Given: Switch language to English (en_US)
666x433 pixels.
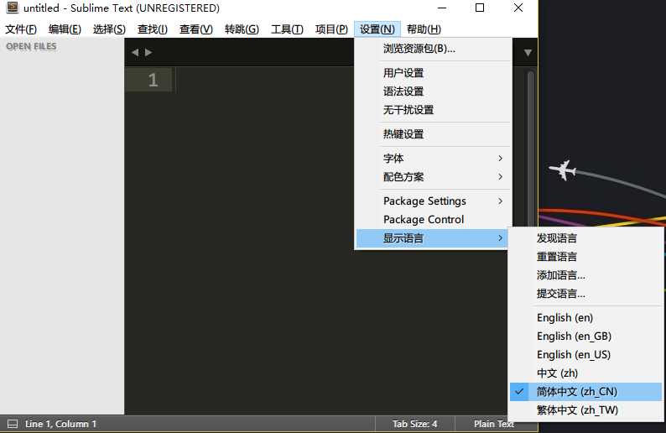Looking at the screenshot, I should point(585,355).
